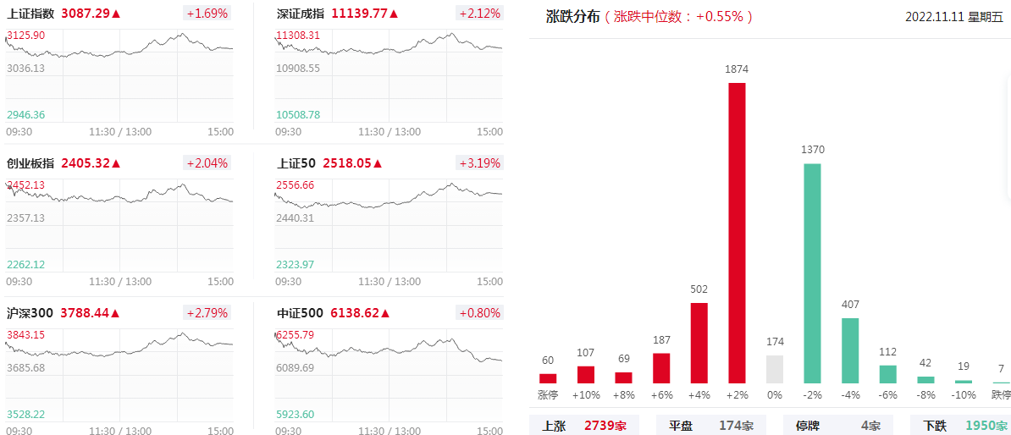Click the 停牌 4家 summary box
This screenshot has width=1011, height=435.
pos(838,426)
